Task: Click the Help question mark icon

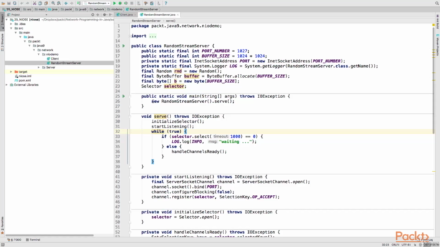Action: pos(166,3)
